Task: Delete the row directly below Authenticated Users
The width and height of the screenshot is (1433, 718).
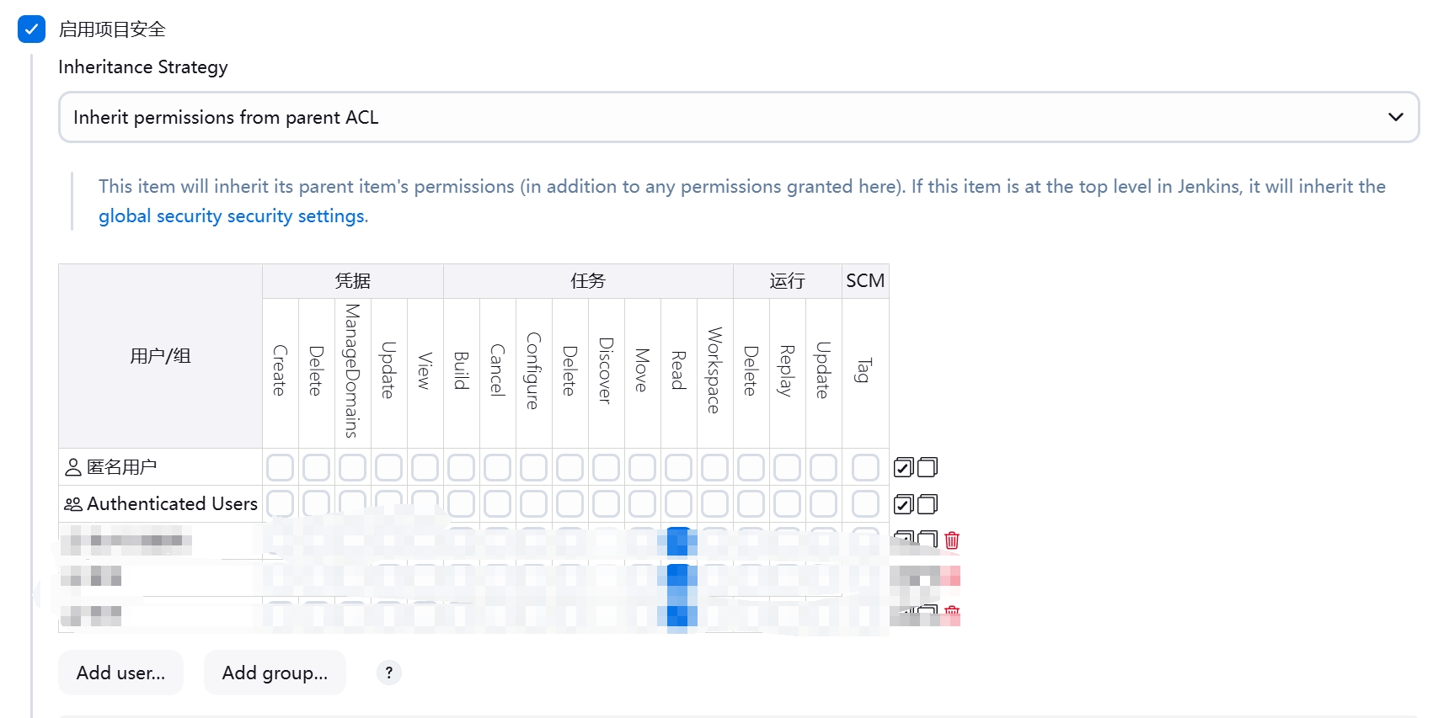Action: (952, 540)
